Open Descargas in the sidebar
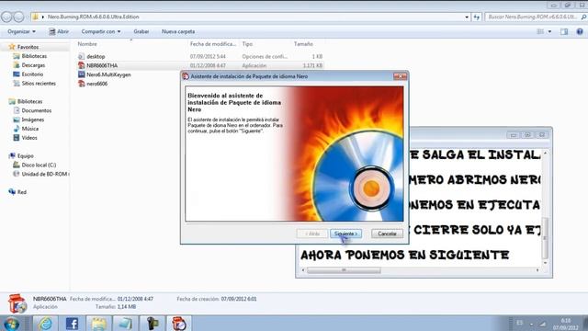 pos(33,65)
